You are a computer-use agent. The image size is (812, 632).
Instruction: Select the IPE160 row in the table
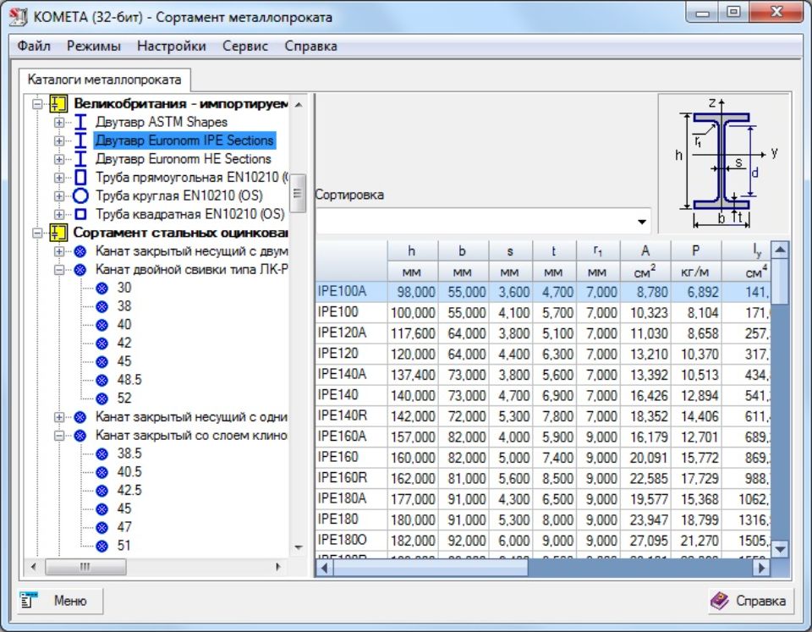[338, 457]
